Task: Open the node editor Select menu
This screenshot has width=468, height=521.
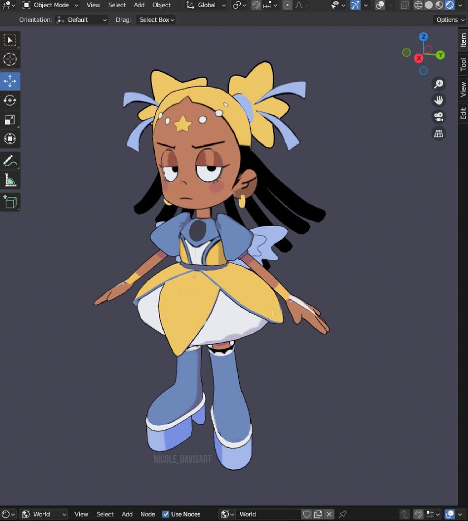Action: click(x=105, y=514)
